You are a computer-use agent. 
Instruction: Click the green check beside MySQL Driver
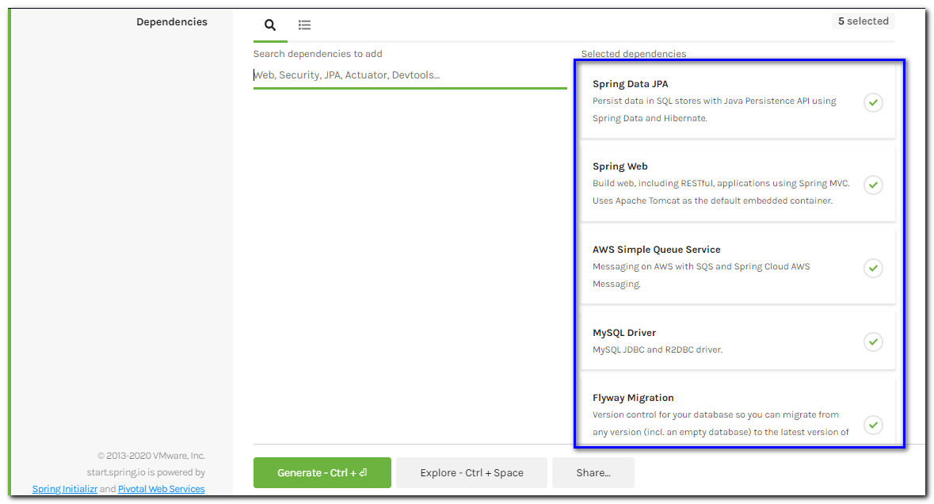tap(873, 342)
